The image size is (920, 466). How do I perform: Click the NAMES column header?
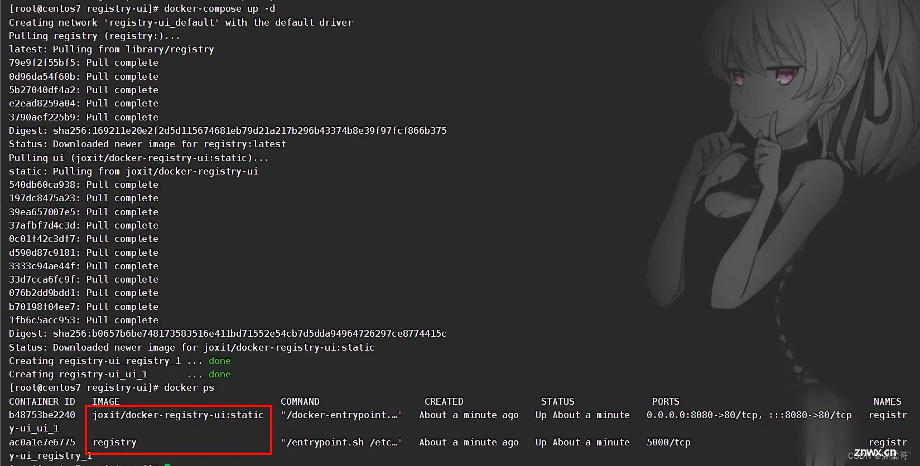888,401
